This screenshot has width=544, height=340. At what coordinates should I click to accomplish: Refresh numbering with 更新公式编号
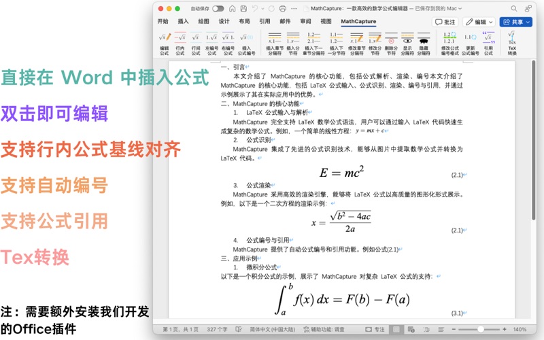click(x=470, y=44)
